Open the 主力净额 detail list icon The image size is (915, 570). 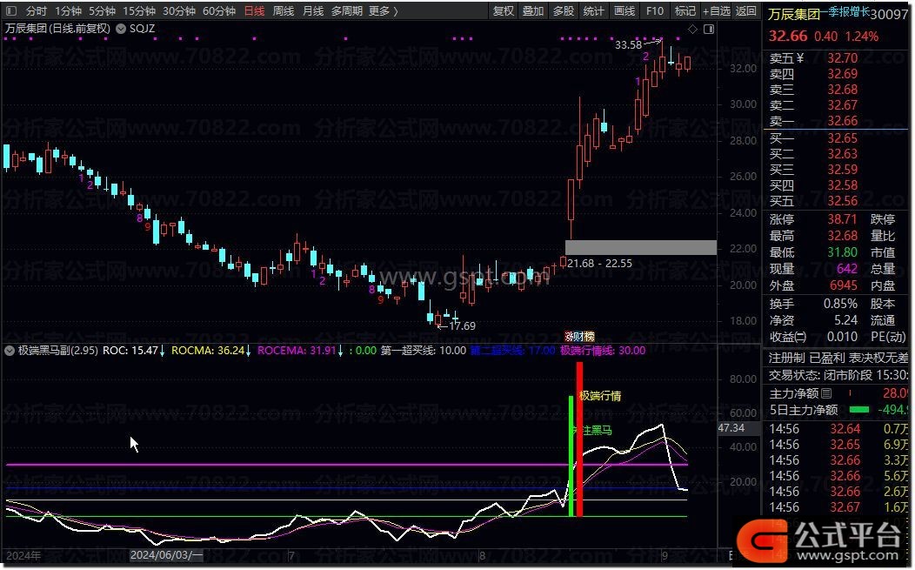click(x=826, y=393)
